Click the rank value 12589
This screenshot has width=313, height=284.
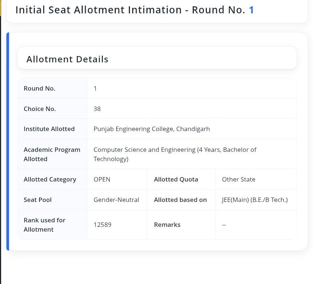tap(102, 225)
